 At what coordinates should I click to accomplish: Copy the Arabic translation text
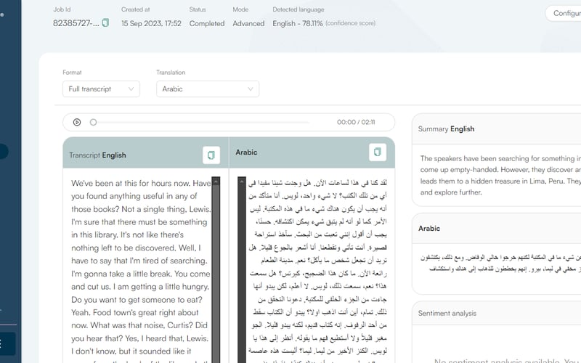click(x=378, y=152)
